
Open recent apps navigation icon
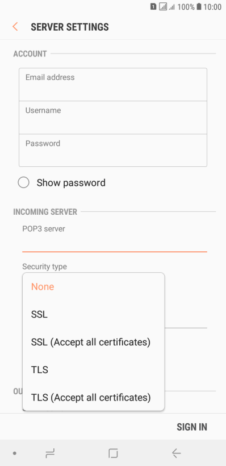[50, 453]
